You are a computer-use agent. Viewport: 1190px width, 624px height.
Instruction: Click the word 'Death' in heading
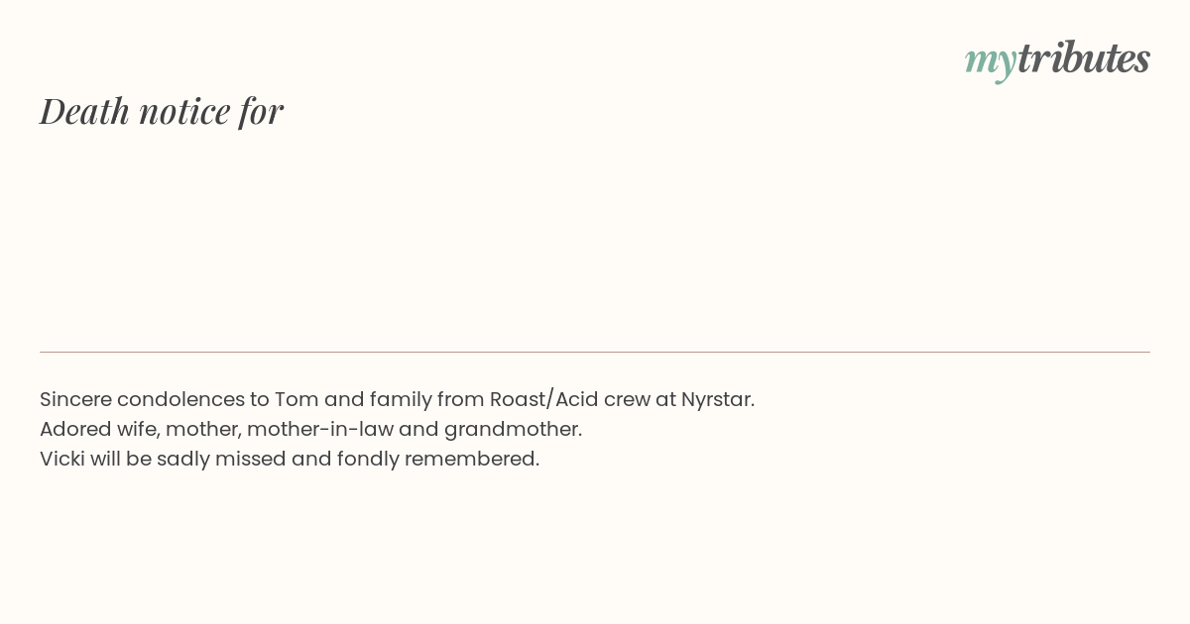(85, 111)
